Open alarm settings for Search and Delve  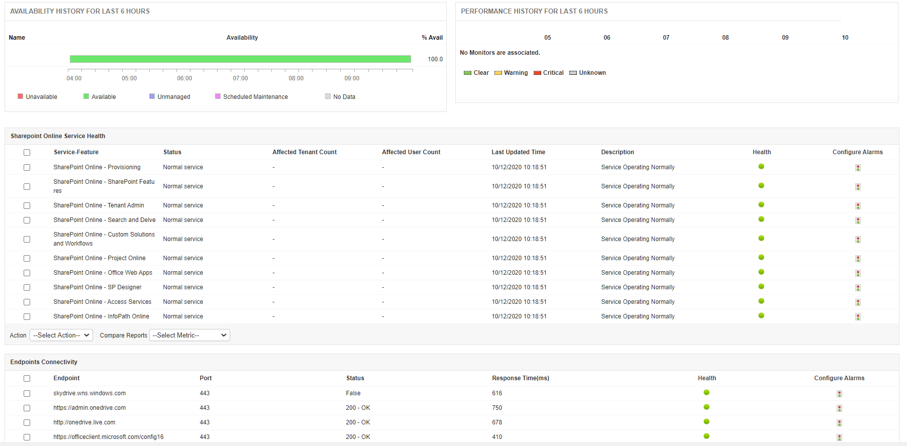point(858,220)
